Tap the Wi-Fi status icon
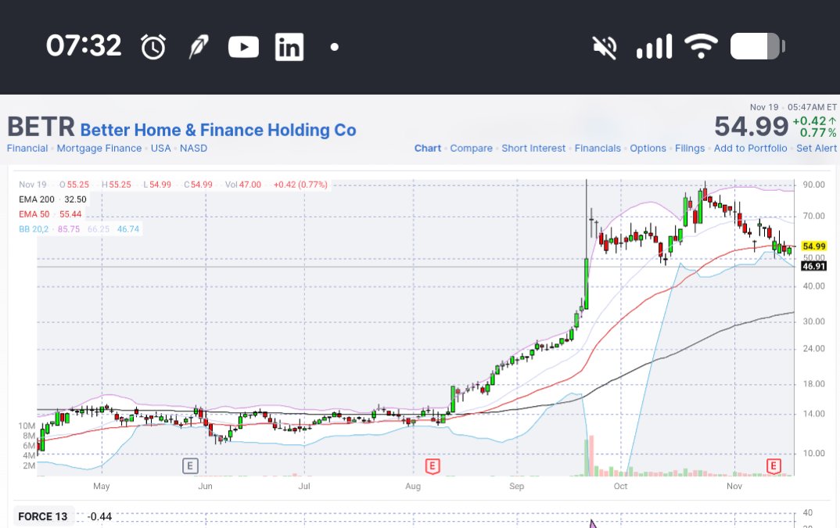This screenshot has width=840, height=528. pos(702,47)
